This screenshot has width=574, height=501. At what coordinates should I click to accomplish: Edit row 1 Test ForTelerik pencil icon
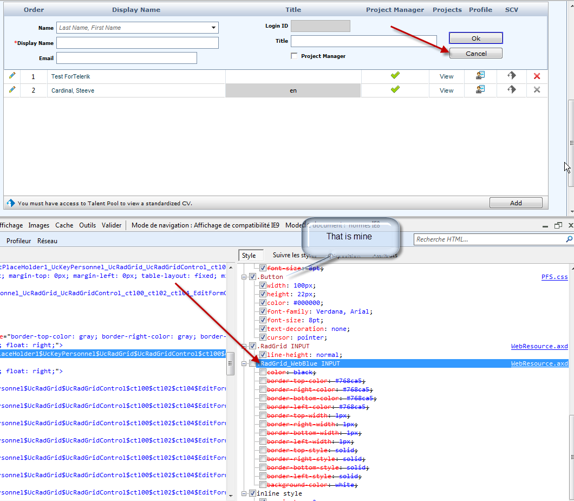coord(12,75)
